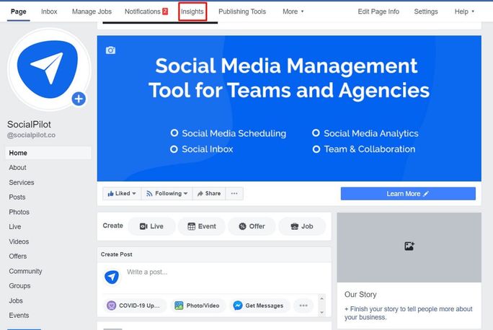
Task: Open Events in left sidebar
Action: tap(19, 315)
